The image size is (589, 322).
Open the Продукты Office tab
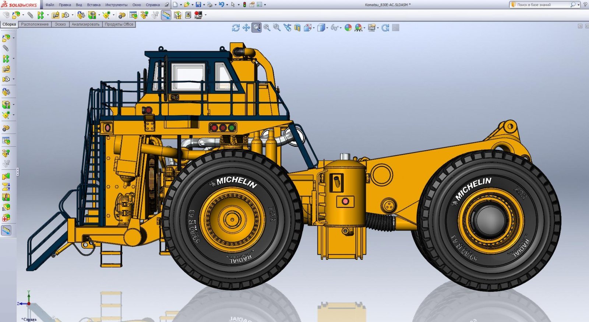tap(119, 24)
